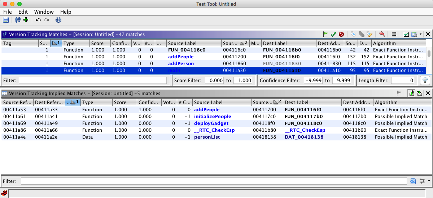Open the Edit menu

click(x=23, y=12)
